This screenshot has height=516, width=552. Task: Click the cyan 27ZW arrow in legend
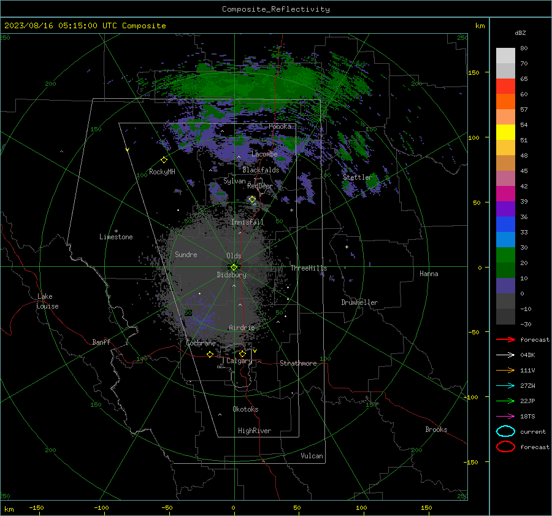tap(505, 386)
